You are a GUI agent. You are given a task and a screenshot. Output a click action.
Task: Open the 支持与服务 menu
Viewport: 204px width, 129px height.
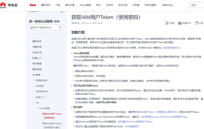point(150,5)
